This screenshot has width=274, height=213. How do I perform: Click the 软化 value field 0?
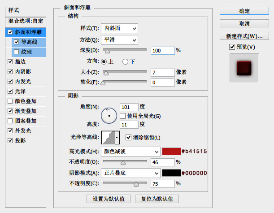(x=162, y=83)
